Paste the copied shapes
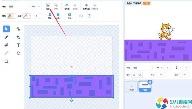This screenshot has height=109, width=192. pyautogui.click(x=58, y=16)
